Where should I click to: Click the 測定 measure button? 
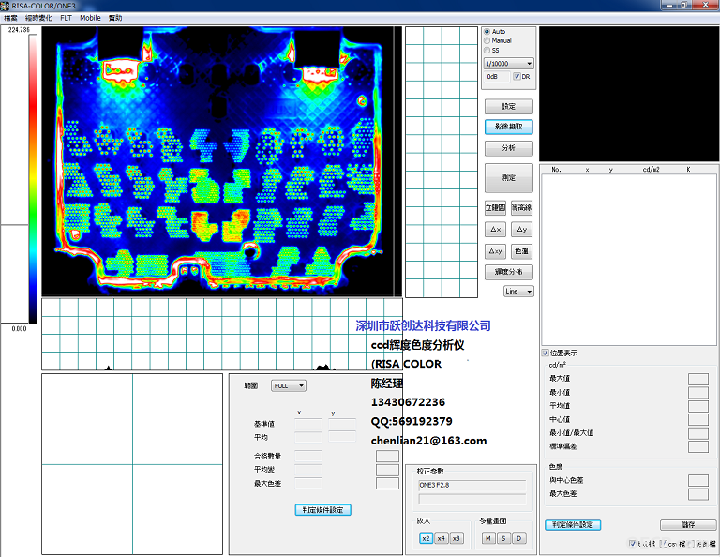(509, 178)
